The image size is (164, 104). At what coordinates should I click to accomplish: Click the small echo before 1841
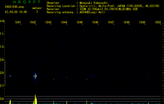10,76
